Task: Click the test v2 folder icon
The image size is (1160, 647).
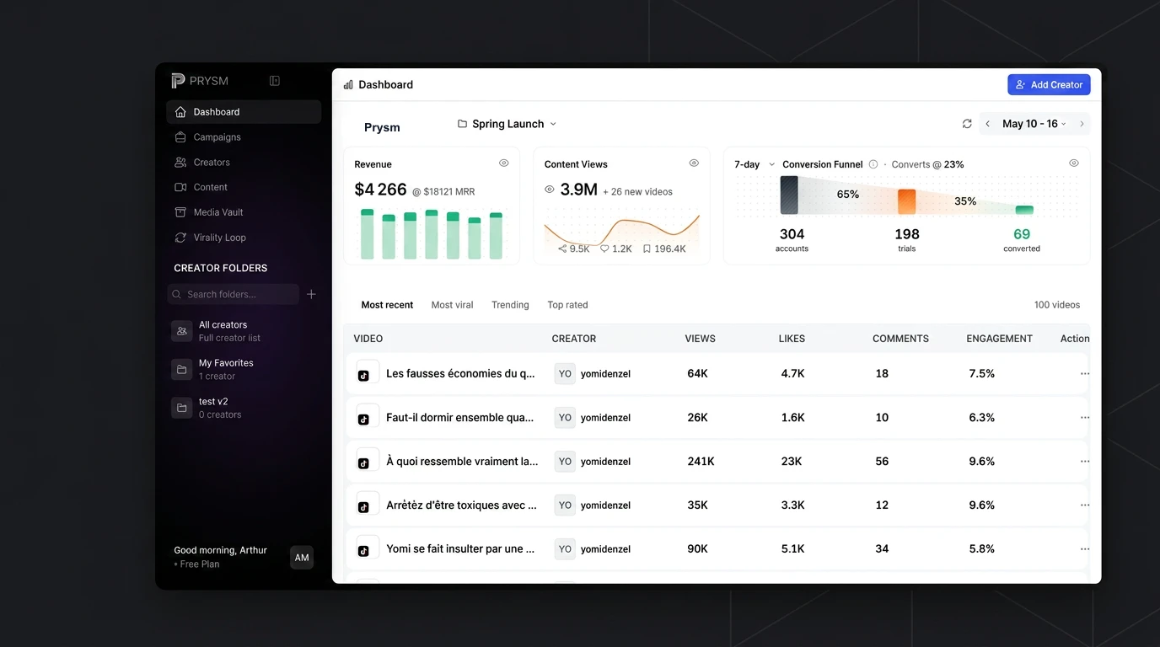Action: (x=181, y=408)
